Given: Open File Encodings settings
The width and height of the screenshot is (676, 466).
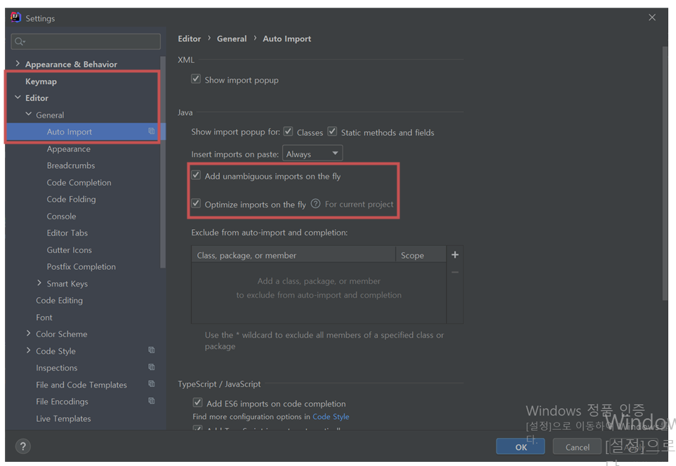Looking at the screenshot, I should pos(62,402).
